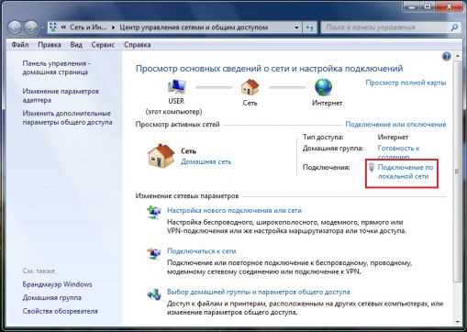This screenshot has height=332, width=467.
Task: Click the refresh button next to address bar
Action: [x=309, y=28]
